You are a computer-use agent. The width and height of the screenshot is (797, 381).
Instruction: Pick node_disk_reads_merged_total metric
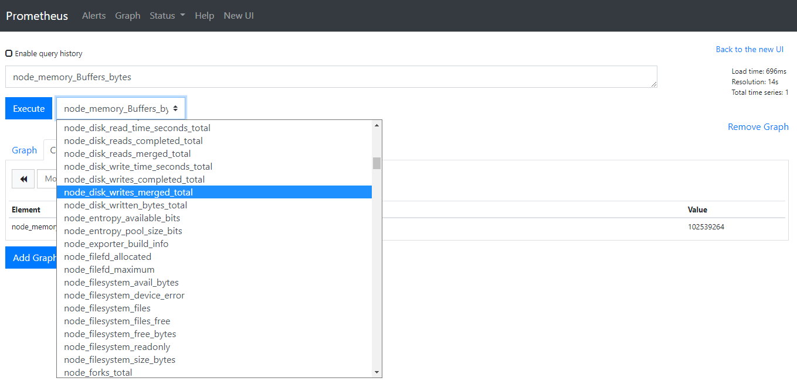click(x=214, y=153)
